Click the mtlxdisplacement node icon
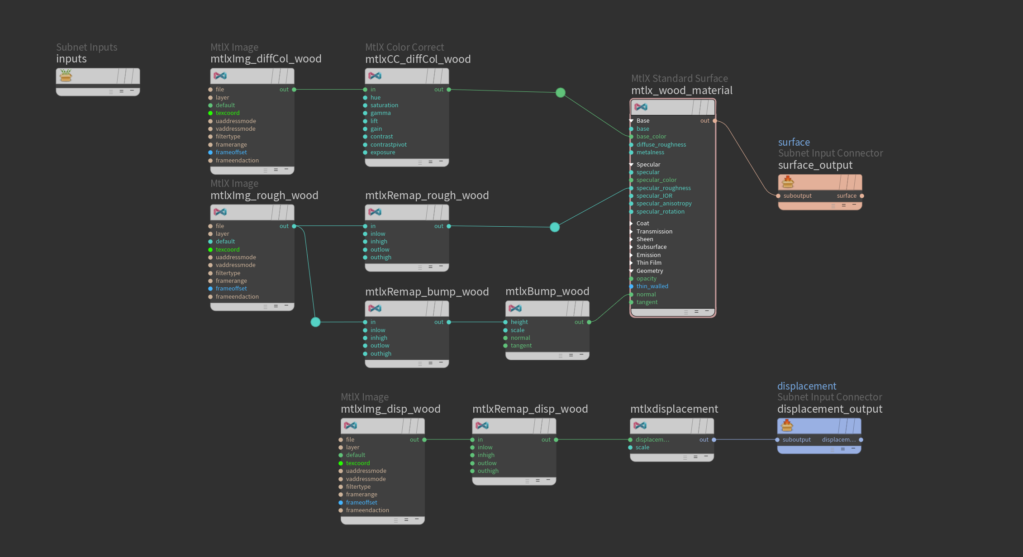The height and width of the screenshot is (557, 1023). click(640, 425)
